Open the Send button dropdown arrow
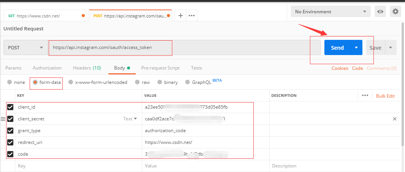 click(x=356, y=48)
